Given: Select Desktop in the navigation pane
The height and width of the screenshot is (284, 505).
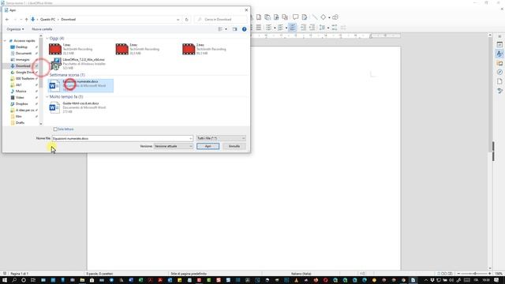Looking at the screenshot, I should click(21, 47).
